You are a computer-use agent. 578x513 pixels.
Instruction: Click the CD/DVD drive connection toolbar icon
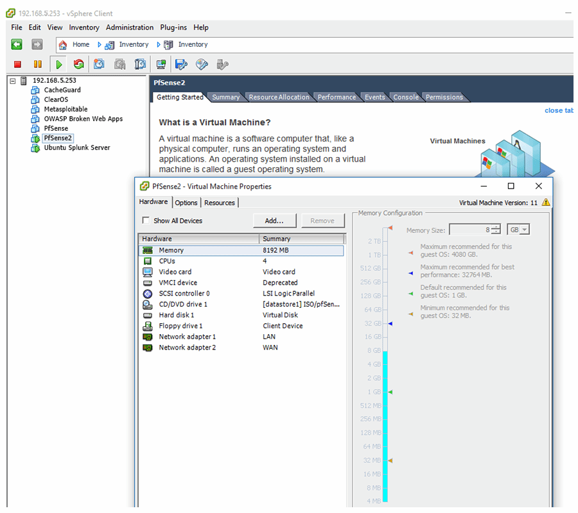(x=202, y=64)
